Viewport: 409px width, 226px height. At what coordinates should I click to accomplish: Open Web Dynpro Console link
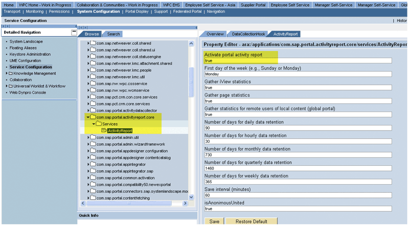(28, 92)
